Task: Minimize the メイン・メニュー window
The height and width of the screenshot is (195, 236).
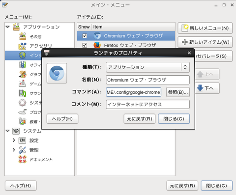Action: 216,5
